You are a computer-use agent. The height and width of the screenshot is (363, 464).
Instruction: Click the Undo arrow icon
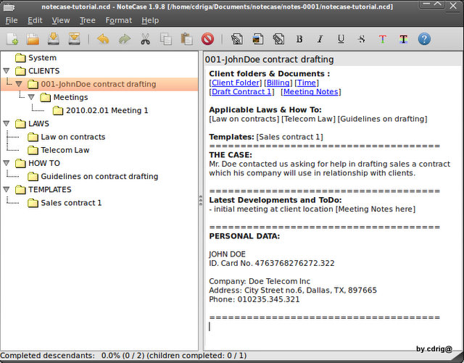[x=103, y=39]
